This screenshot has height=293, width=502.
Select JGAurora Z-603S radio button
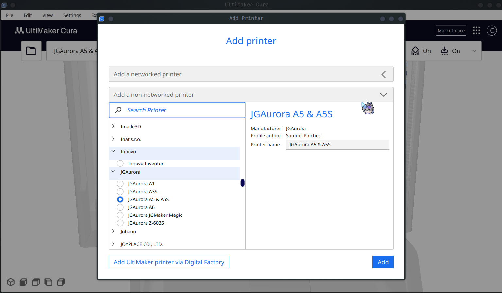tap(120, 223)
